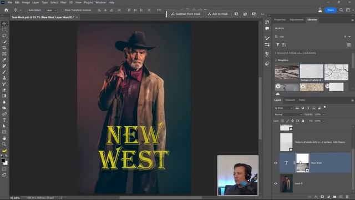Collapse the Graphics section in Libraries
Screen dimensions: 355x200
tap(276, 60)
